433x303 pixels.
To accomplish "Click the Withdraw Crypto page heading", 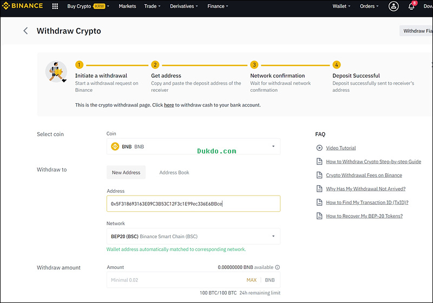I will click(69, 31).
